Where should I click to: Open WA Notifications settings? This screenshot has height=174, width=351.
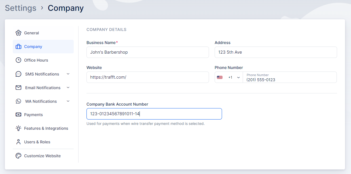[x=43, y=101]
